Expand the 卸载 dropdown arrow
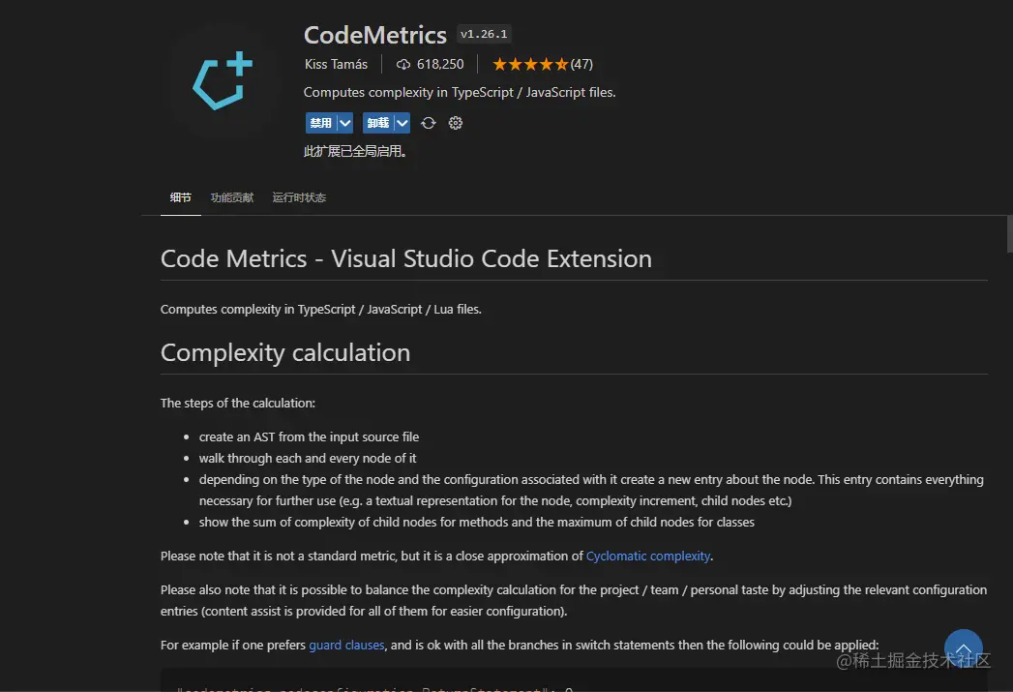The width and height of the screenshot is (1013, 692). 402,123
